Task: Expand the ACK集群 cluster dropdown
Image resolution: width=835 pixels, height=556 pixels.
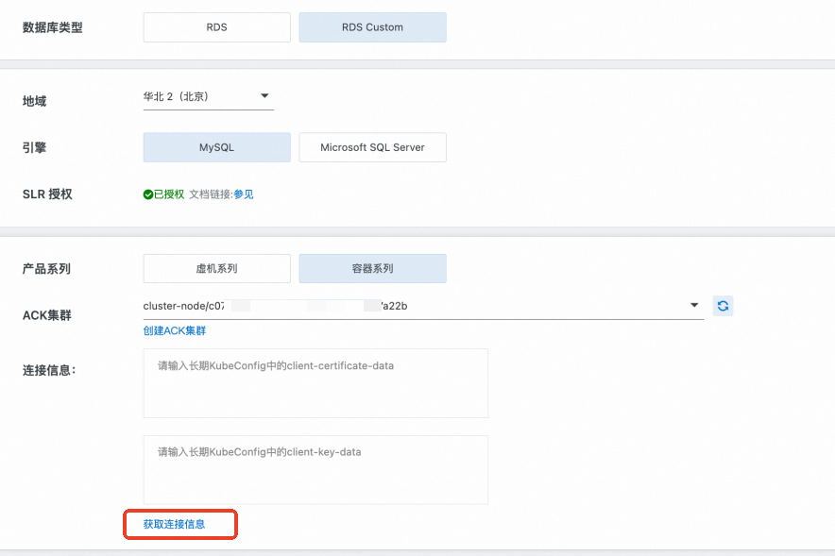Action: pyautogui.click(x=423, y=306)
